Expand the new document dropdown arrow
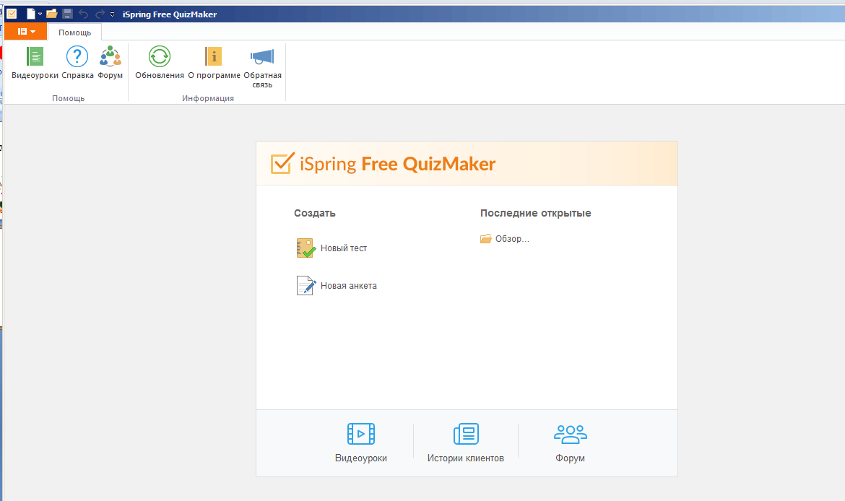 click(x=40, y=14)
